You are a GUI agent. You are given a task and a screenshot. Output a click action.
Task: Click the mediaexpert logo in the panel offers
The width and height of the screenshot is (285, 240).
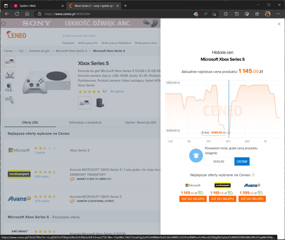223,185
